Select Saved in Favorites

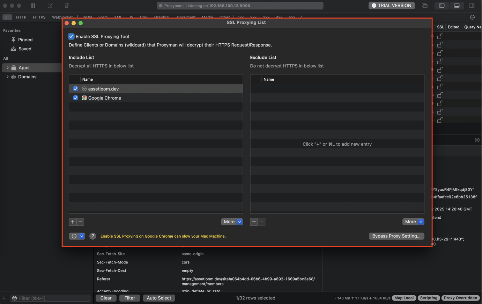(x=25, y=49)
